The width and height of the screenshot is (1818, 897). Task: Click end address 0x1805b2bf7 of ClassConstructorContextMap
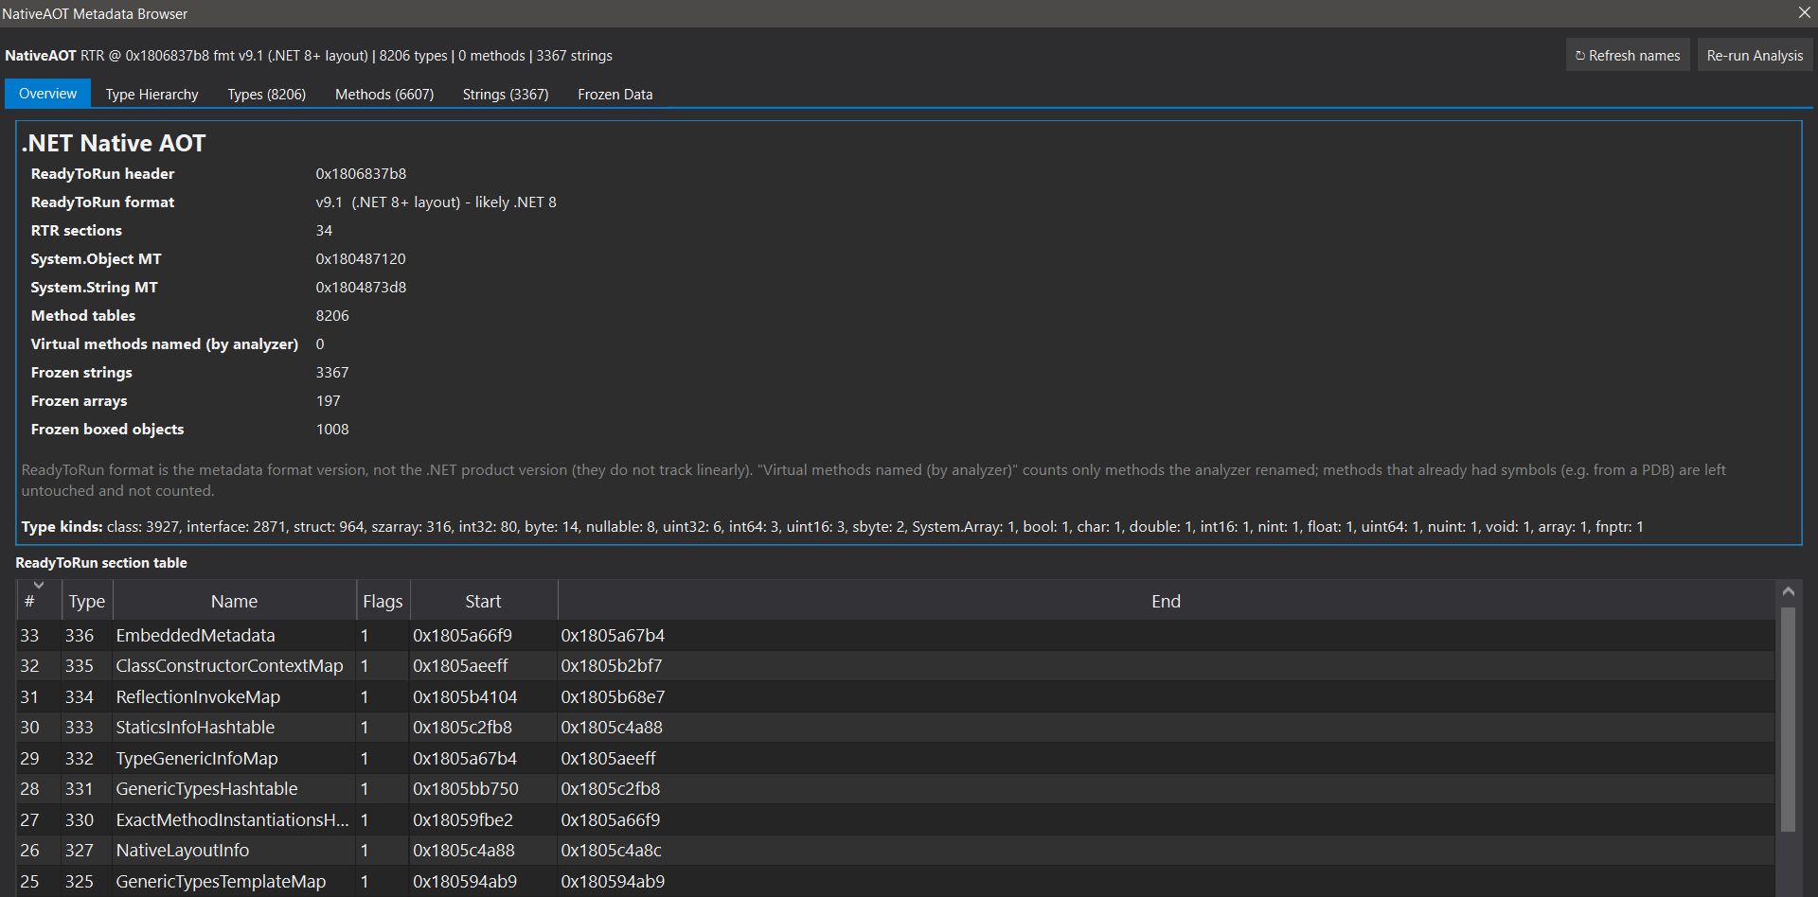point(612,666)
